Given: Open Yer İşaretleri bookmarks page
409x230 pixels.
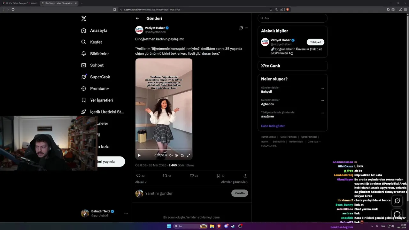Looking at the screenshot, I should click(97, 100).
